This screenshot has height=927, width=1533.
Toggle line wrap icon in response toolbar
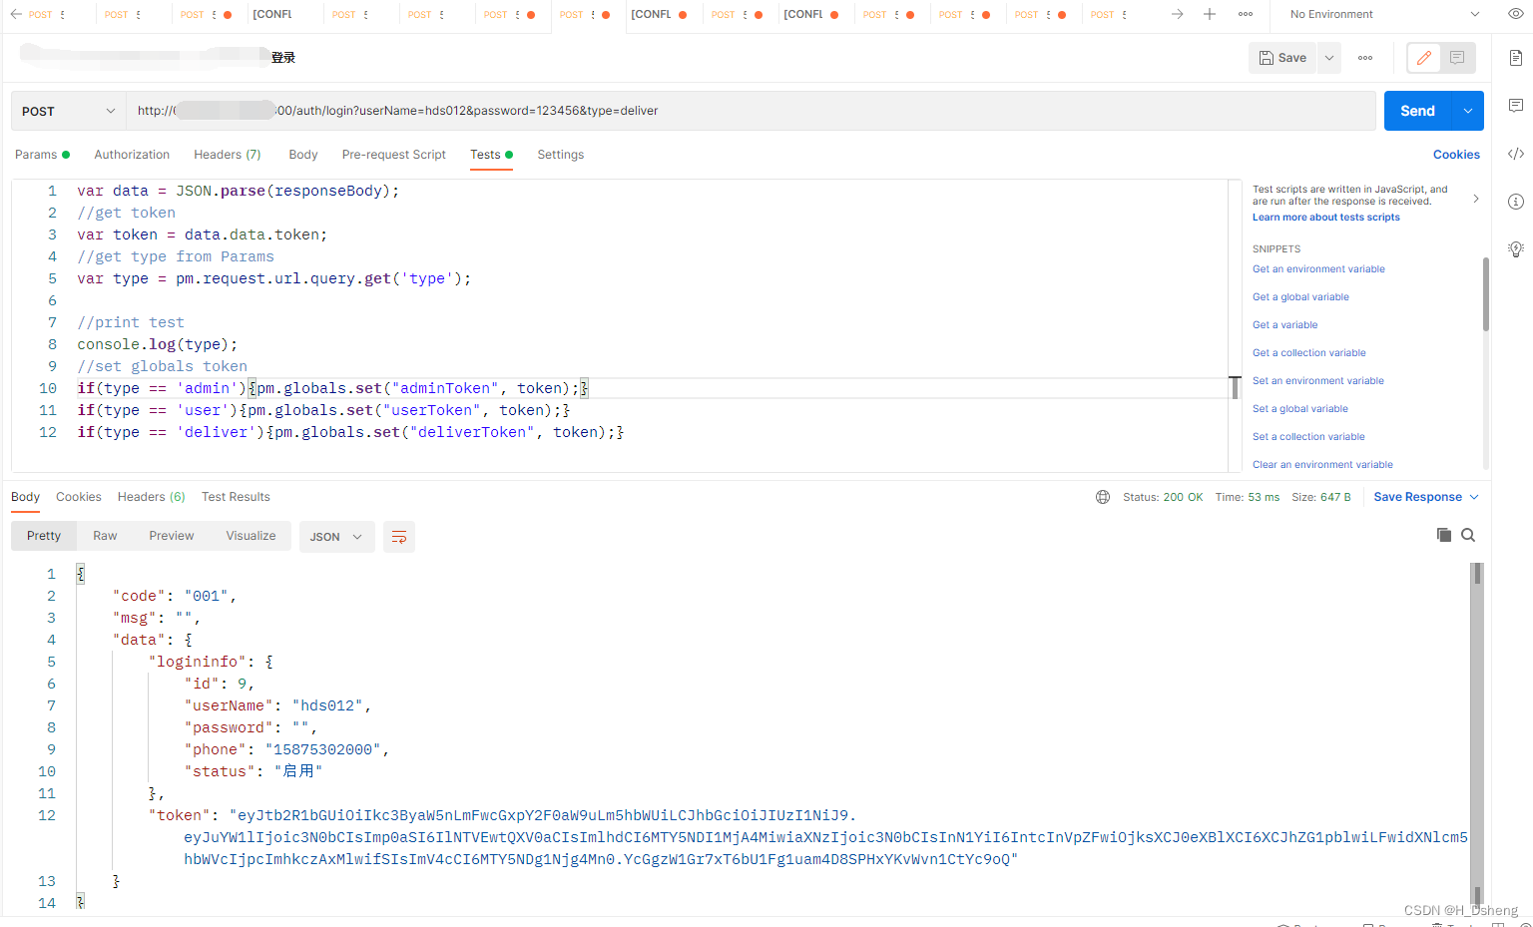[399, 537]
